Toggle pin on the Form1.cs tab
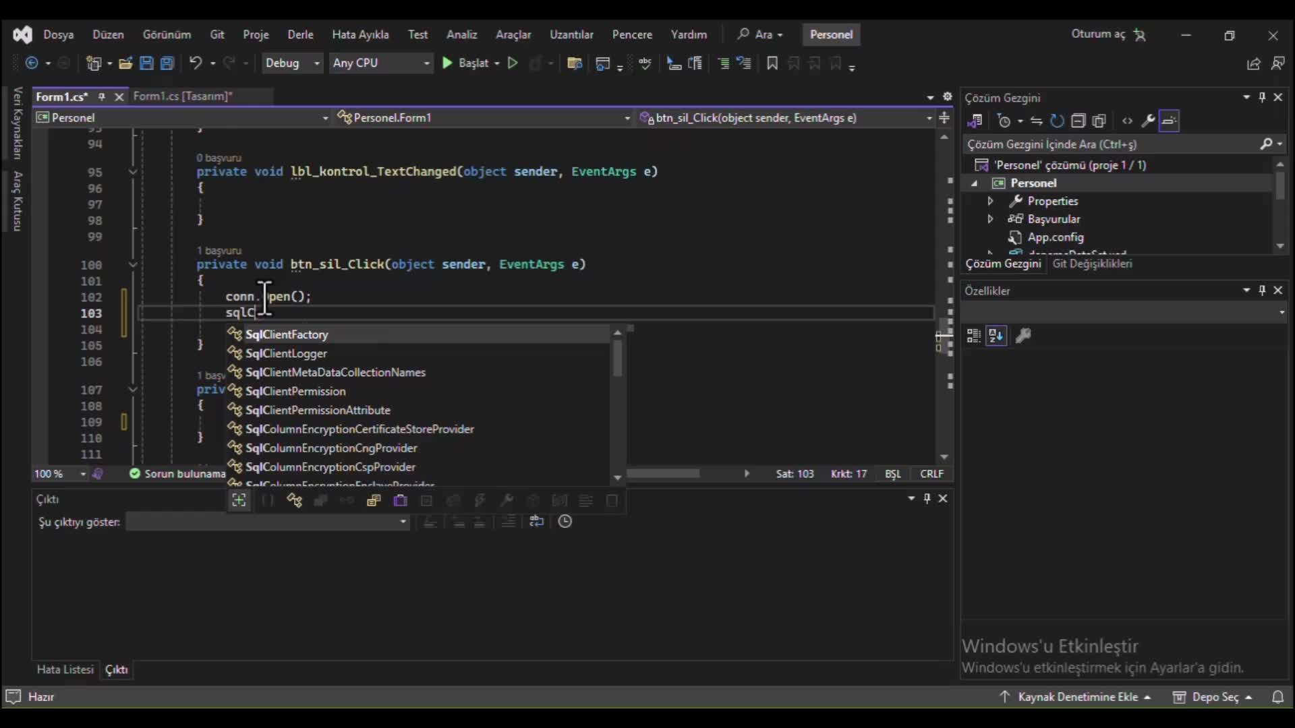Screen dimensions: 1295x728 tap(102, 97)
